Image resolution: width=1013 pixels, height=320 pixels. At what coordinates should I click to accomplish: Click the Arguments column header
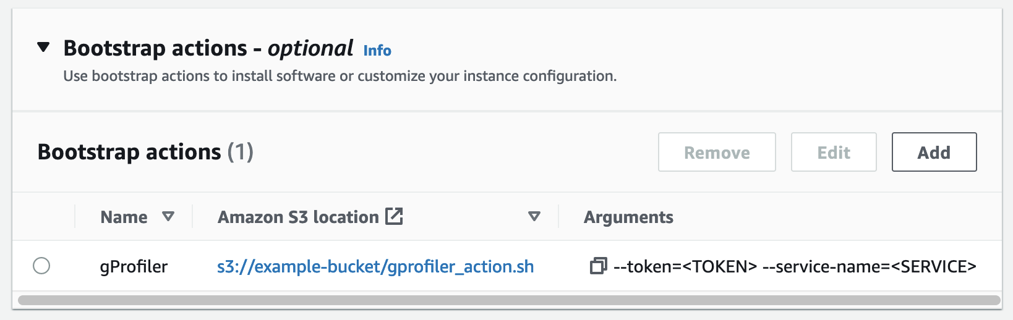(628, 217)
